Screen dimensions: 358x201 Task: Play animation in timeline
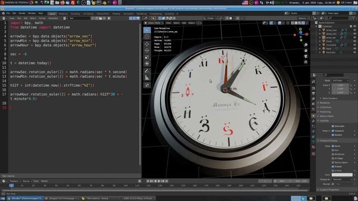(x=159, y=181)
